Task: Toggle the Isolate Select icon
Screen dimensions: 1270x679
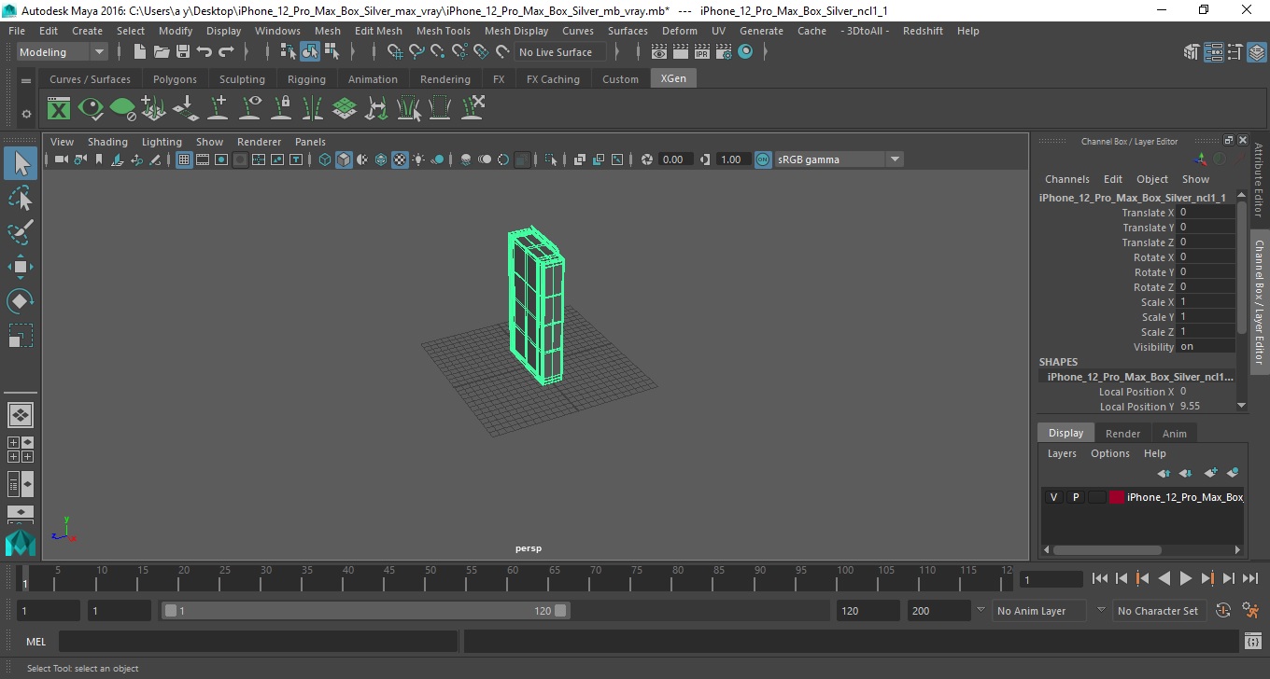Action: click(x=551, y=159)
